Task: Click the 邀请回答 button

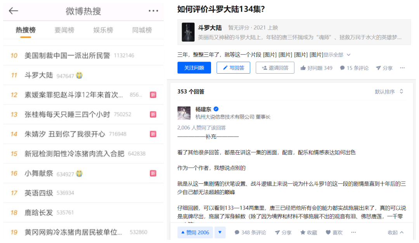Action: click(x=275, y=68)
